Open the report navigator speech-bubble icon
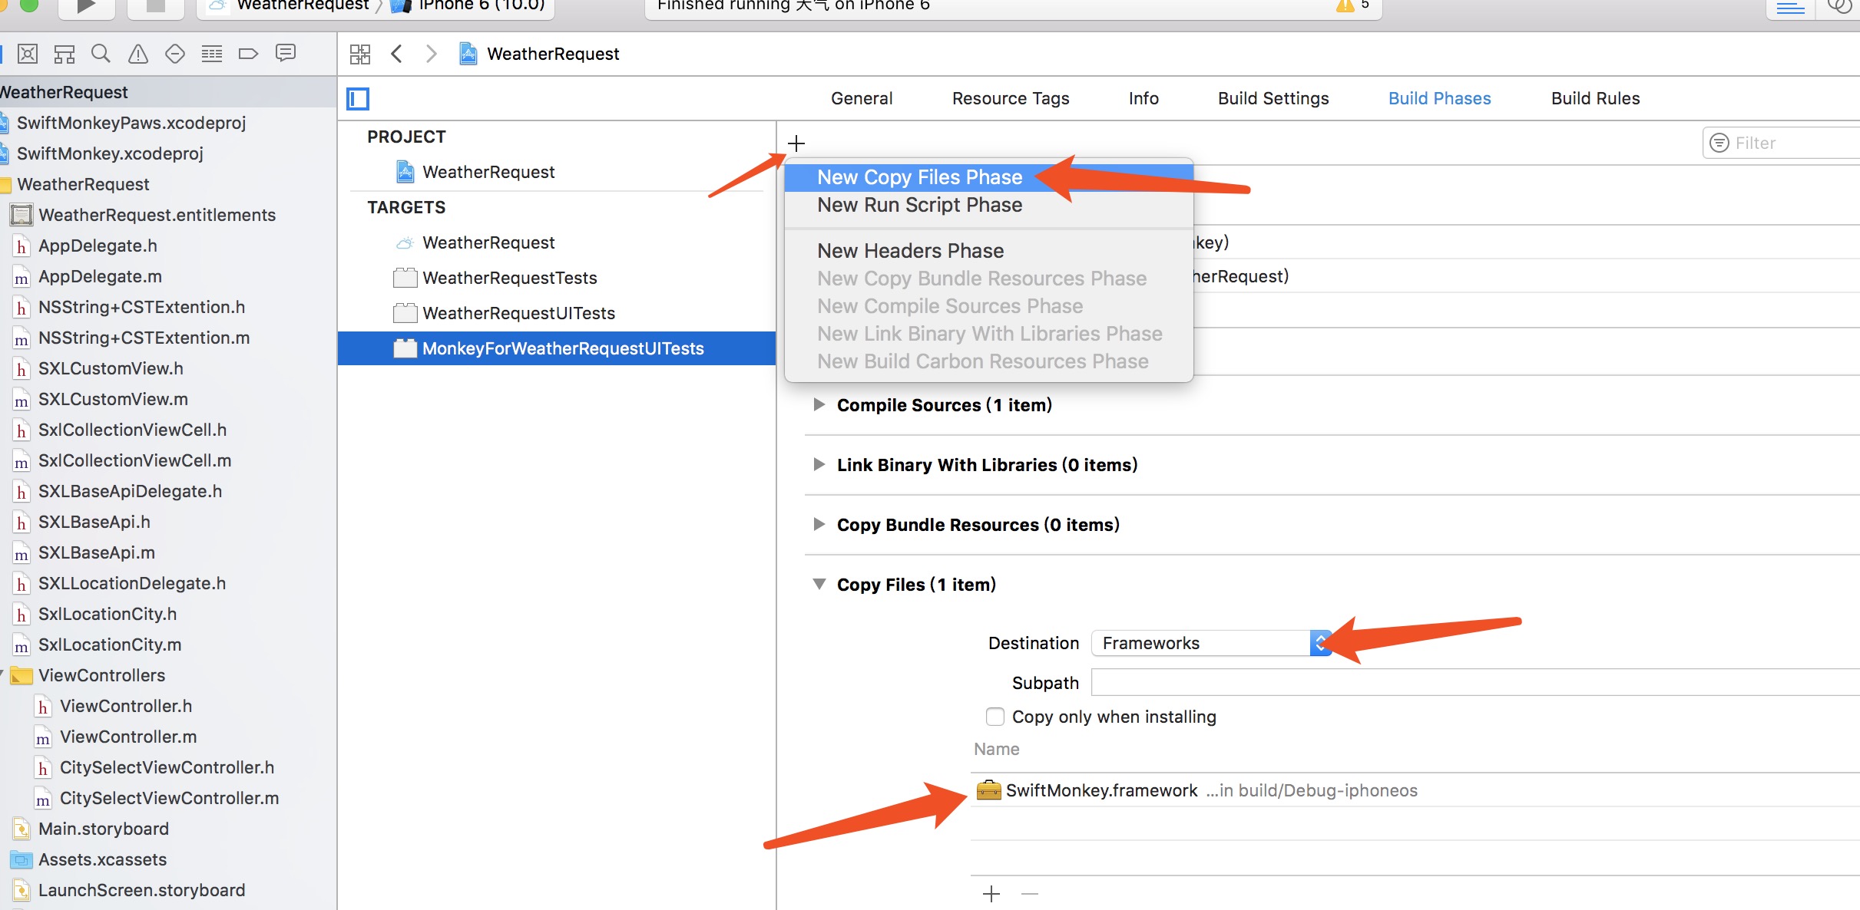This screenshot has height=910, width=1860. [x=286, y=54]
